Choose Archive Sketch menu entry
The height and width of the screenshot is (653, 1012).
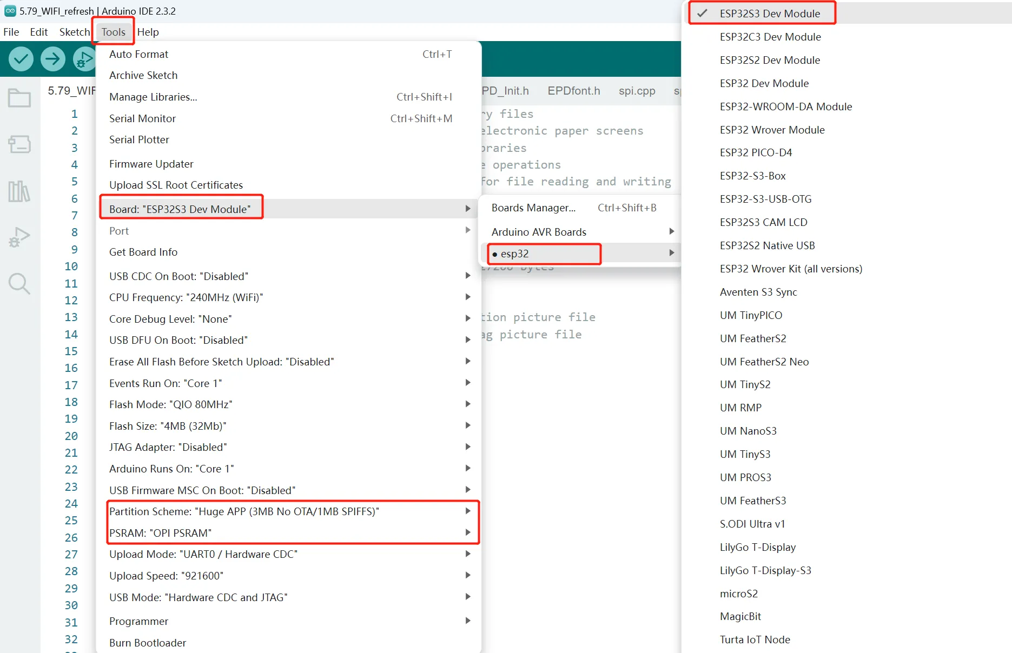click(x=288, y=75)
